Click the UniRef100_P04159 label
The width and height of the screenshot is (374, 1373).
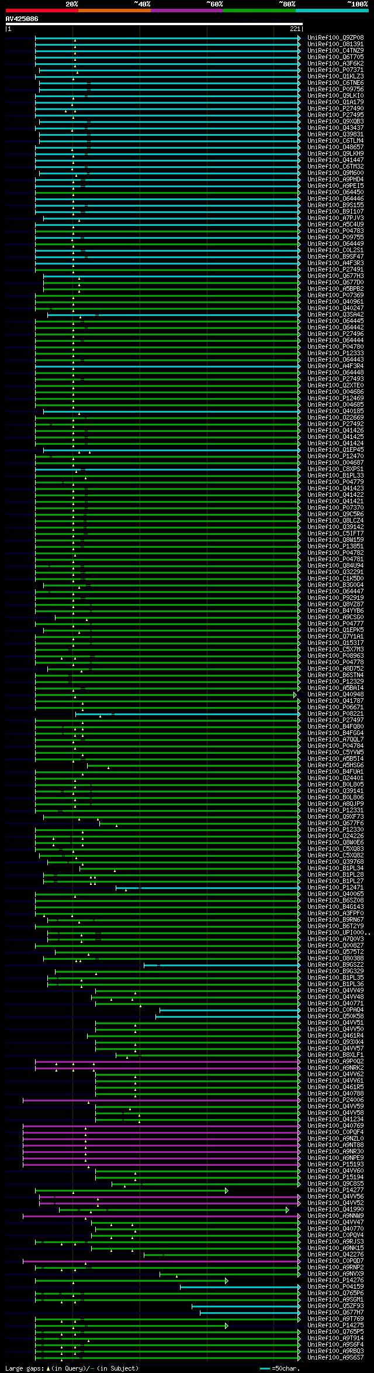(x=335, y=1286)
